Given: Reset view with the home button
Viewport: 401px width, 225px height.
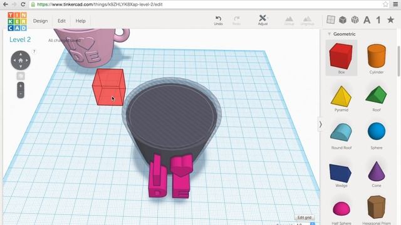Looking at the screenshot, I should (x=21, y=61).
